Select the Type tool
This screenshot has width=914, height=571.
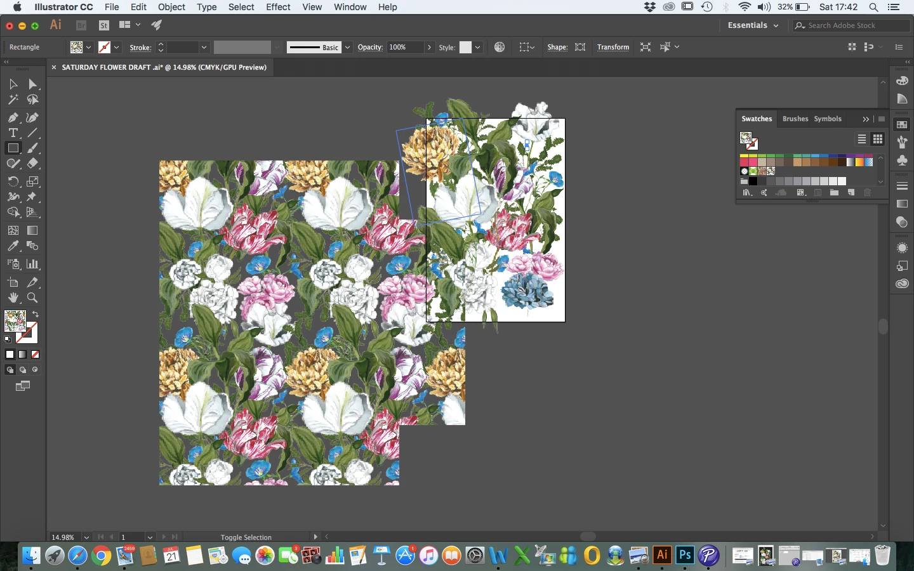(x=13, y=133)
